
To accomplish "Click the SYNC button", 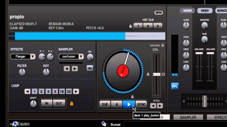I will point(142,104).
